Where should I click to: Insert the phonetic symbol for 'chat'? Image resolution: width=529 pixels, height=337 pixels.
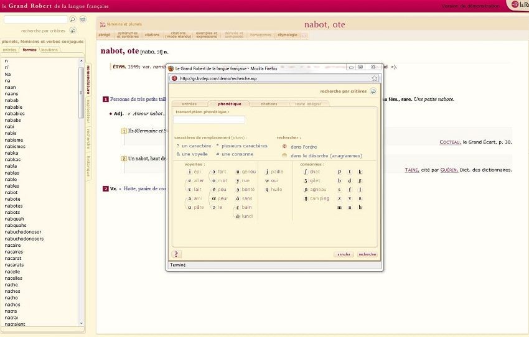point(306,172)
